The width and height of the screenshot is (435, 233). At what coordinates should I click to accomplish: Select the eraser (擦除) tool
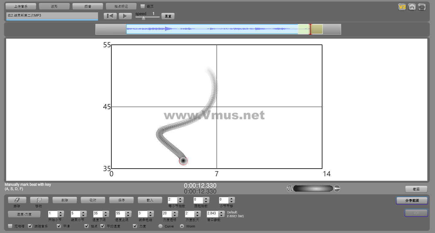coord(17,200)
